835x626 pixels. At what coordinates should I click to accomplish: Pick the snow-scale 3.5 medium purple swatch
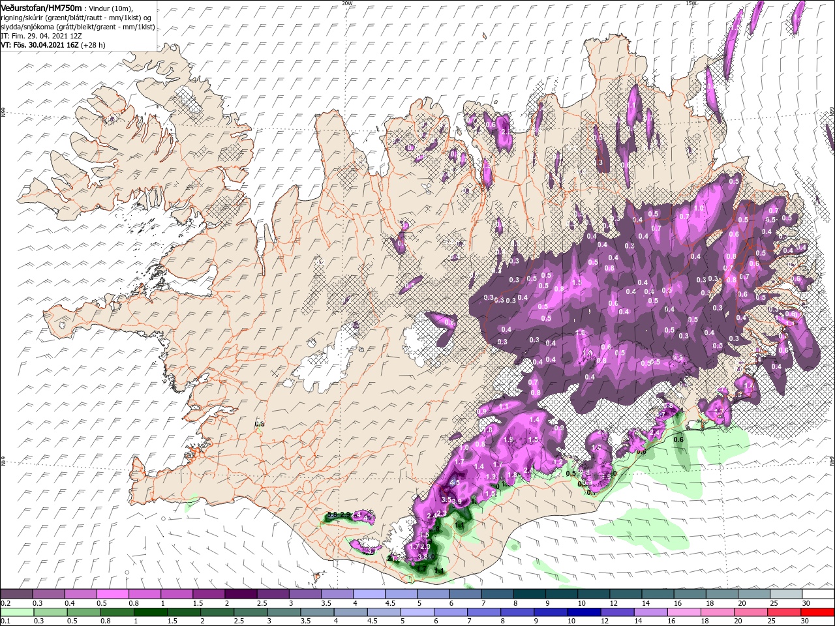tap(337, 594)
